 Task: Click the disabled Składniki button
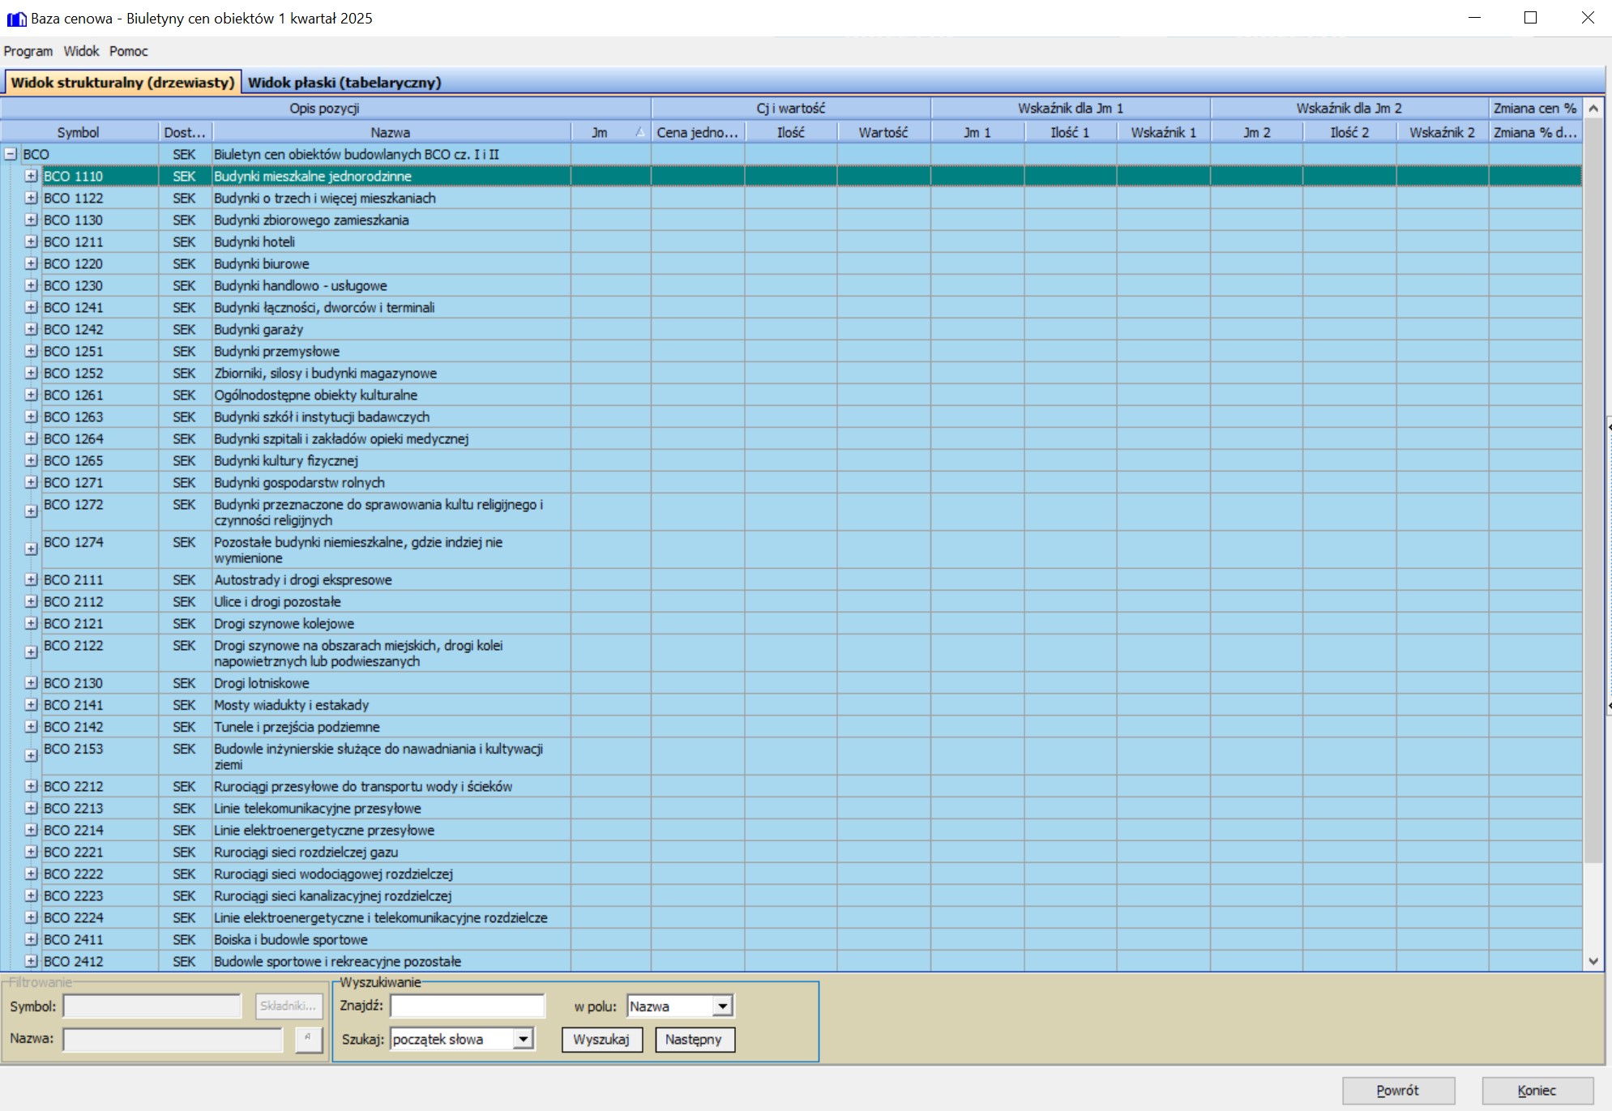point(289,1006)
